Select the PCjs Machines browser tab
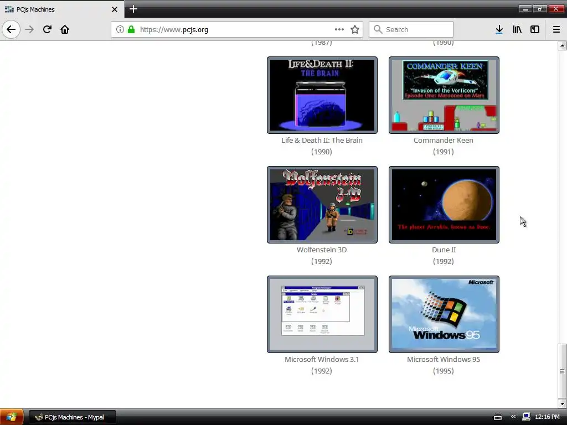 click(61, 9)
